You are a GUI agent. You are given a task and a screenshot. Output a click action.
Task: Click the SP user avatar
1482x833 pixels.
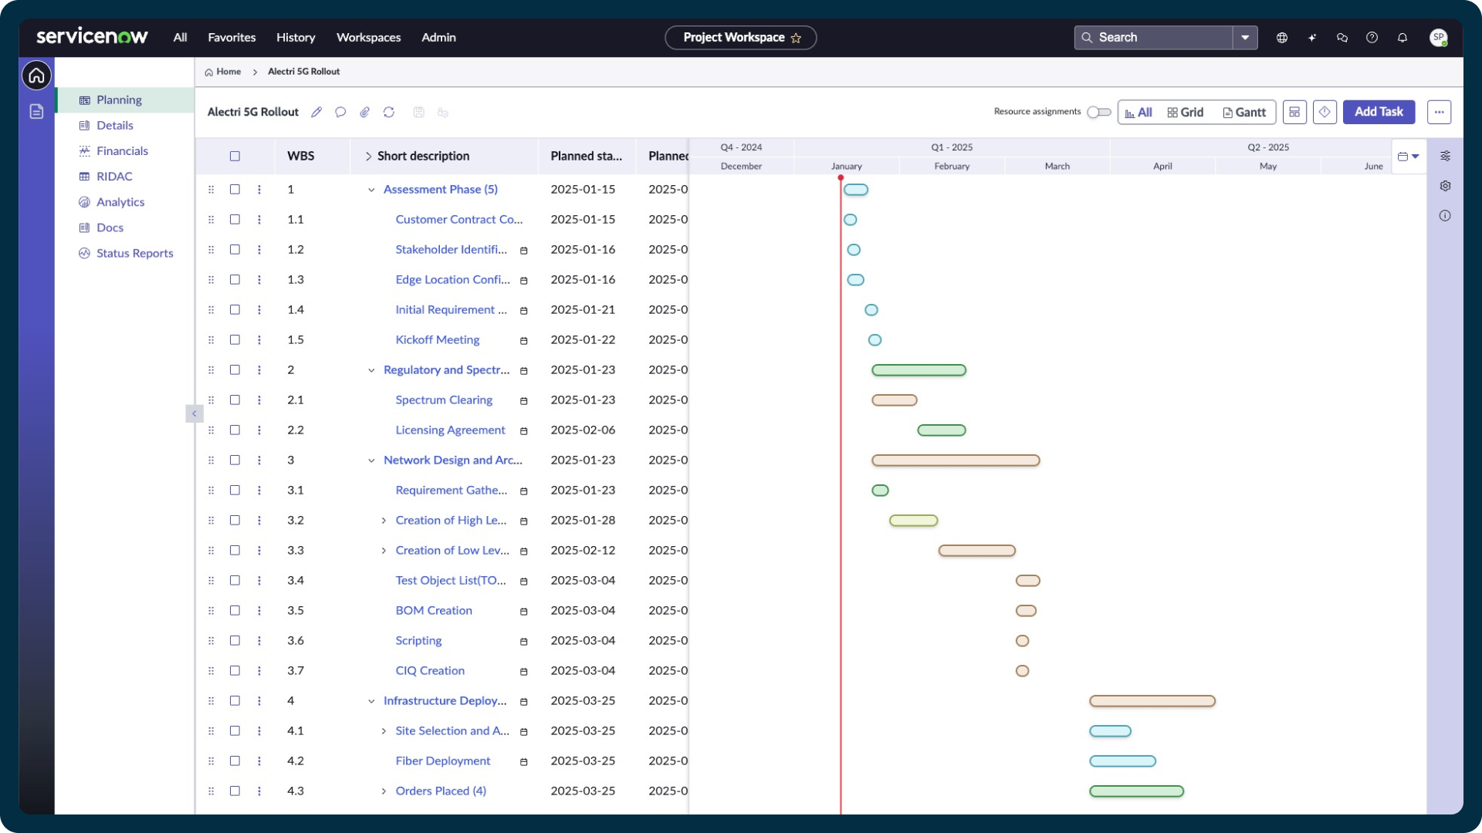pyautogui.click(x=1438, y=38)
